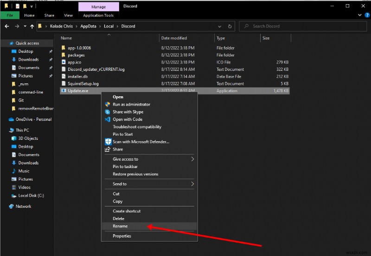Screen dimensions: 371x256
Task: Select the Manage contextual tab
Action: (99, 7)
